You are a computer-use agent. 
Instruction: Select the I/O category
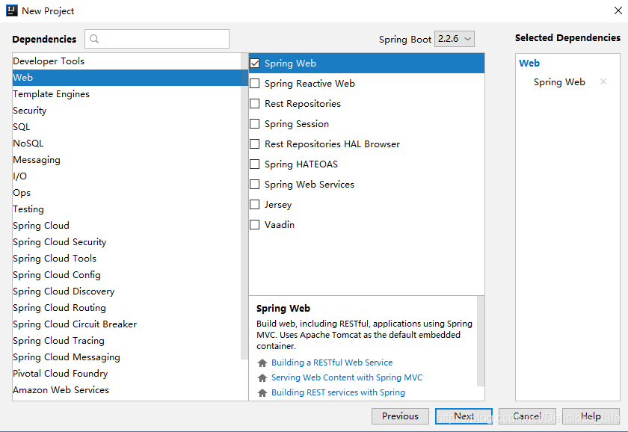point(126,176)
